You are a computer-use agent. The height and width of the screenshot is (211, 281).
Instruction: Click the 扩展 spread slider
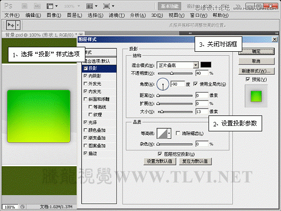click(x=175, y=104)
